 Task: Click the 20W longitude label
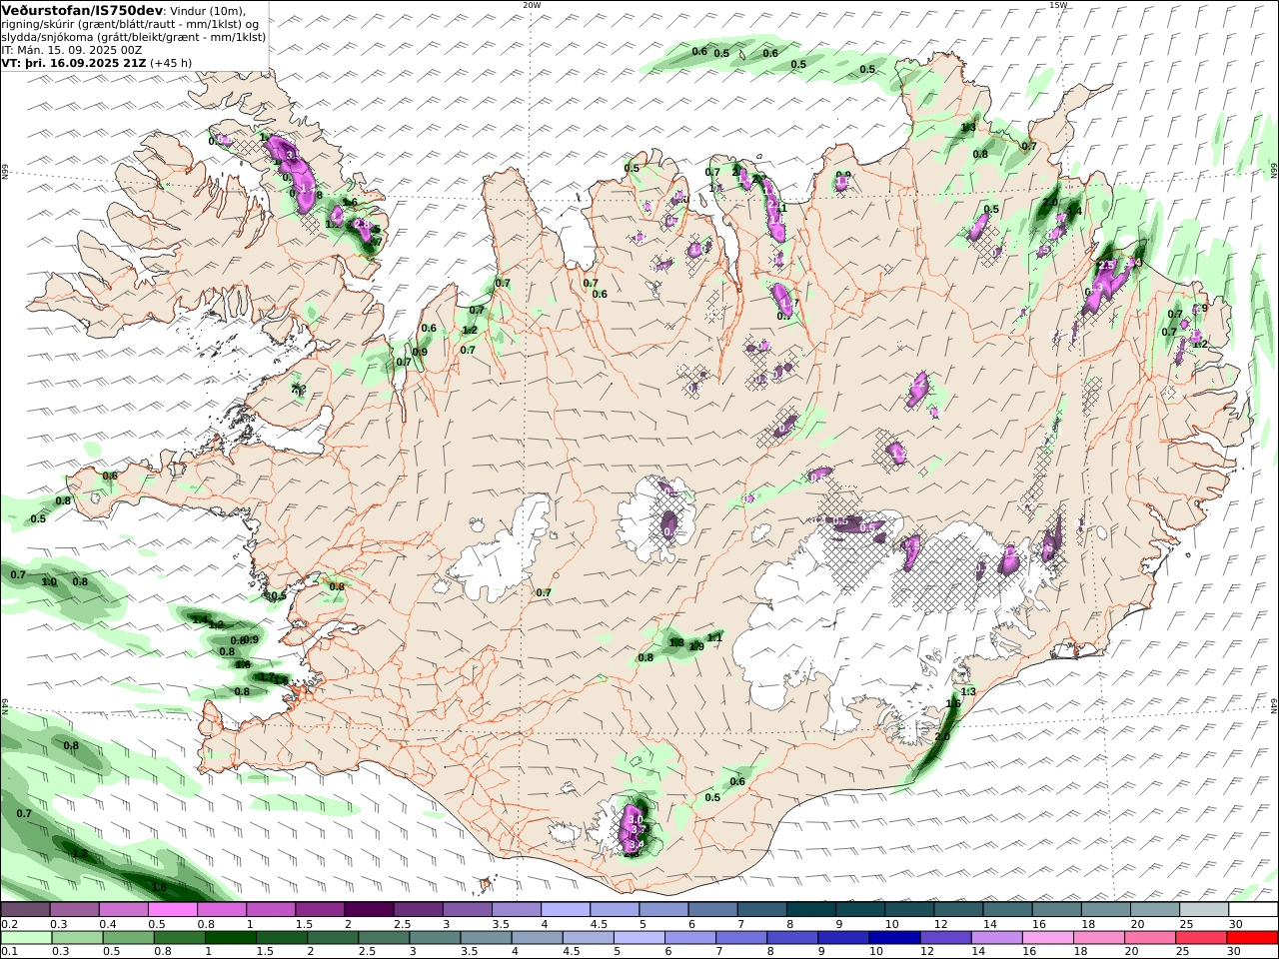click(x=532, y=5)
